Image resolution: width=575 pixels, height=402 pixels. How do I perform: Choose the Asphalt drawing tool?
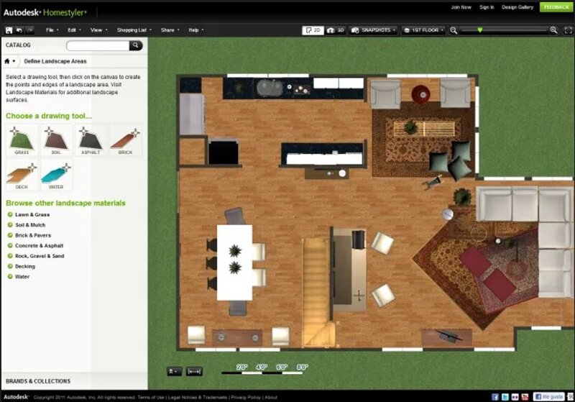(91, 140)
